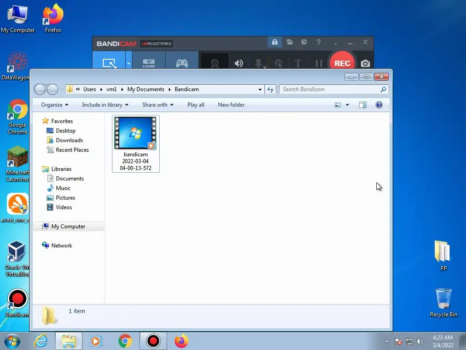The height and width of the screenshot is (350, 466).
Task: Click New folder button
Action: coord(231,105)
